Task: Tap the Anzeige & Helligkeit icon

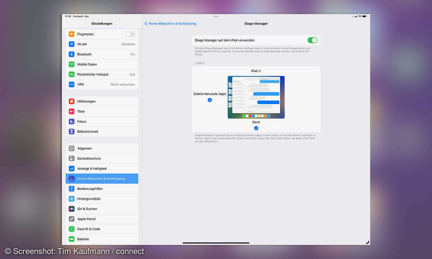Action: [x=72, y=169]
